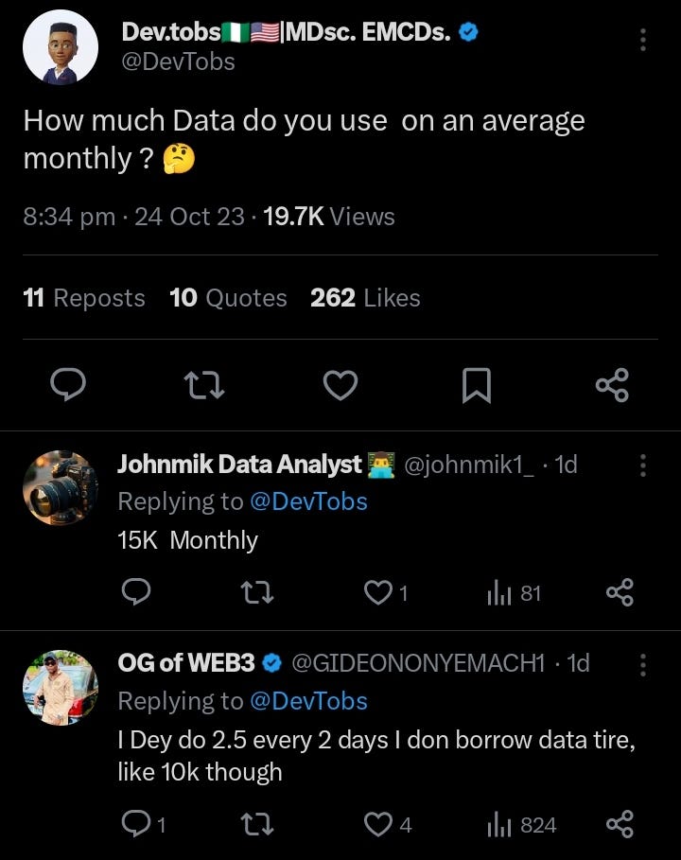Open the @johnmik1_ handle profile

click(469, 465)
